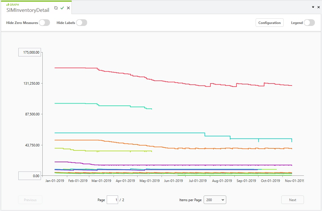
Task: Toggle the Hide Labels switch
Action: coord(82,23)
